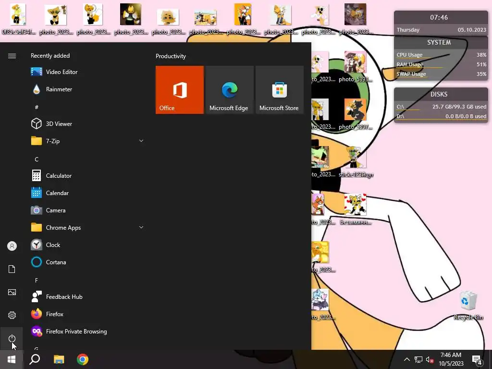Click the muted volume tray icon

(430, 359)
